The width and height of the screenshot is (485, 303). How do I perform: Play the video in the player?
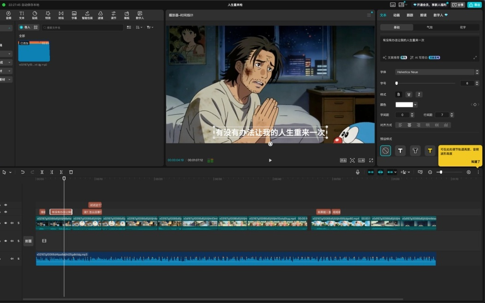click(x=270, y=160)
